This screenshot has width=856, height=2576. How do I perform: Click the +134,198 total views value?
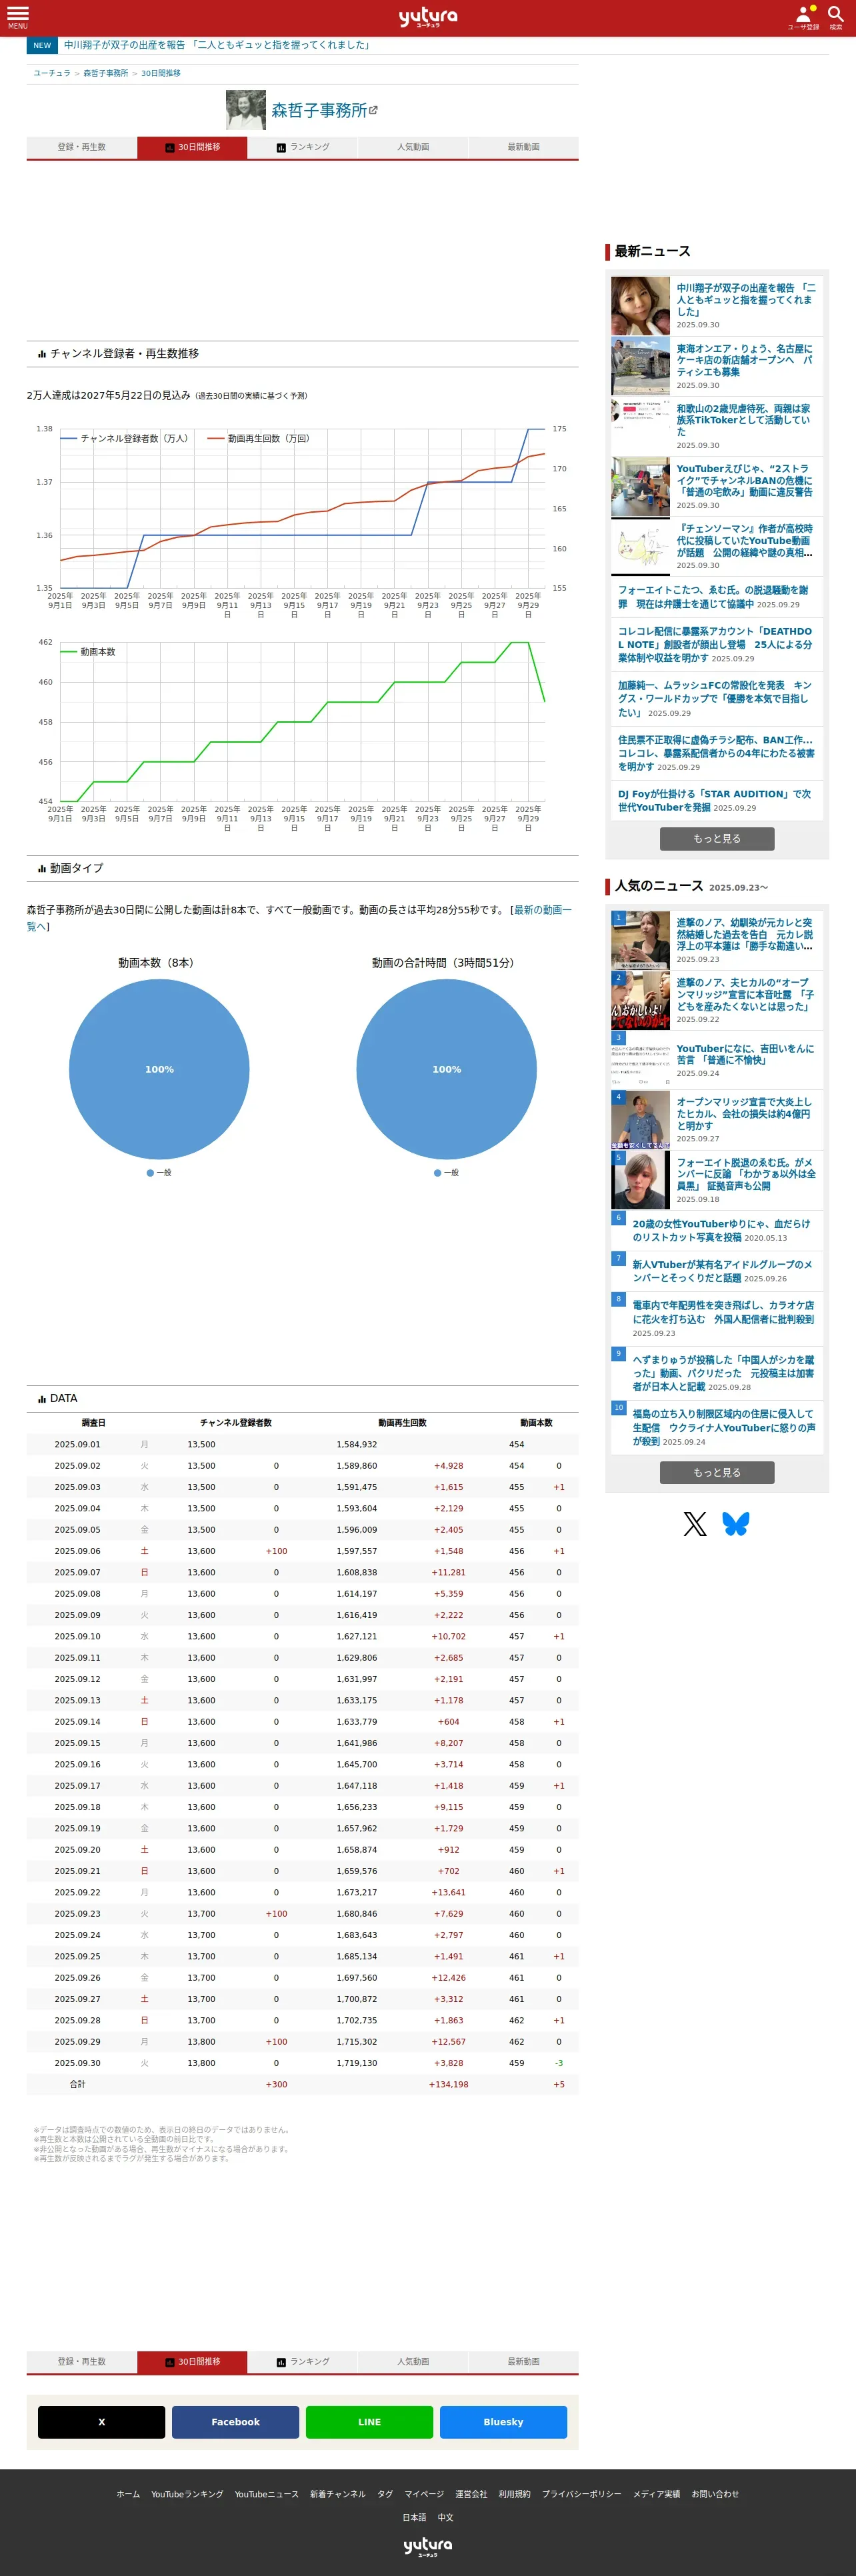point(449,2084)
